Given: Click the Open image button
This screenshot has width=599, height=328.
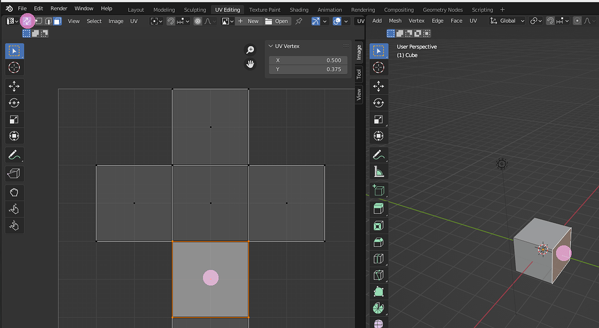Looking at the screenshot, I should [x=277, y=21].
